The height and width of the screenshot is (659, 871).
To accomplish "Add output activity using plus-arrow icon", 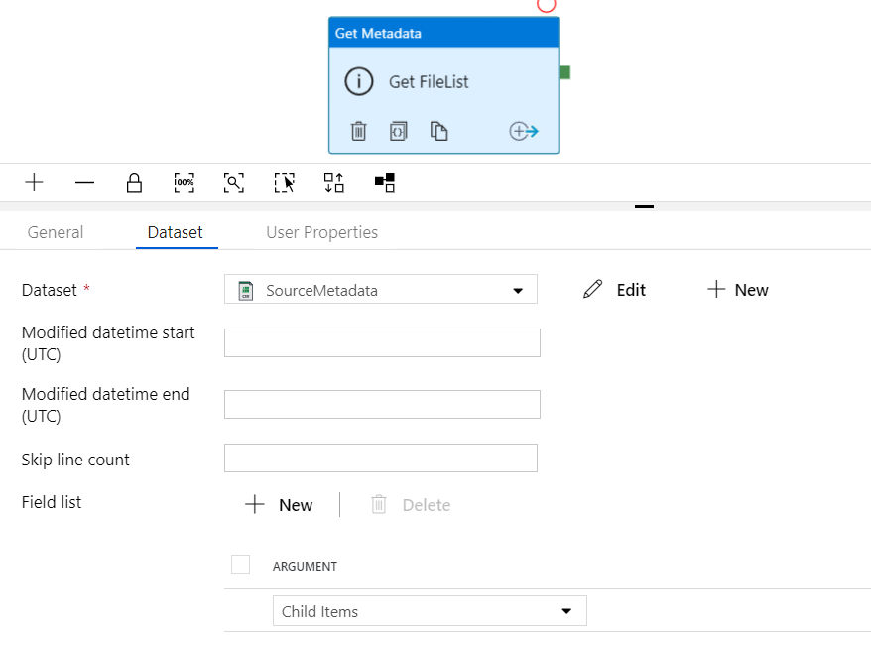I will [524, 131].
